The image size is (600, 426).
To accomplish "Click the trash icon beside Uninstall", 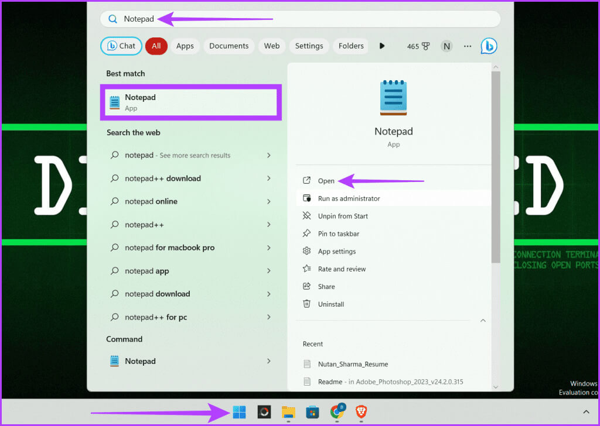I will coord(306,303).
